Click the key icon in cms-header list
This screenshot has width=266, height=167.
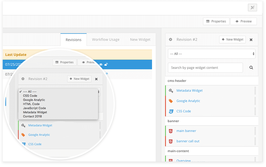coord(171,91)
